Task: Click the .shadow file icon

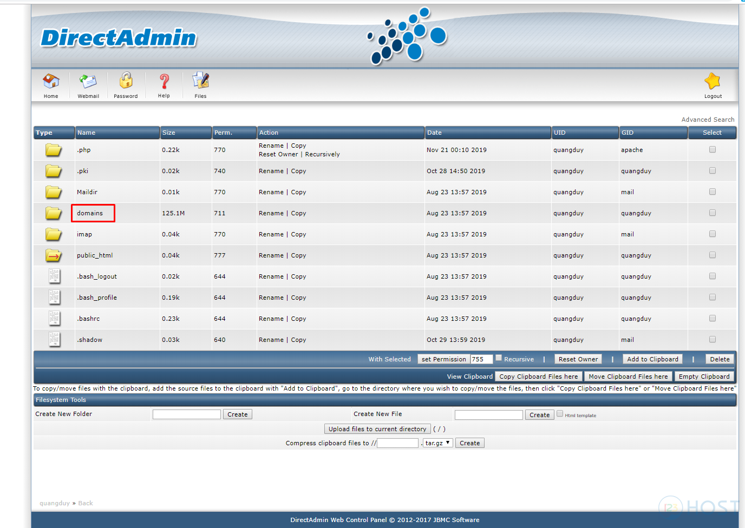Action: (x=55, y=339)
